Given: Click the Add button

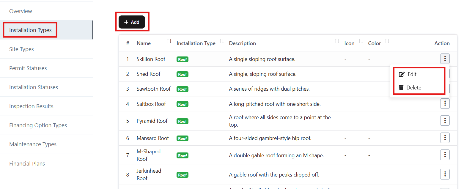Looking at the screenshot, I should point(132,22).
